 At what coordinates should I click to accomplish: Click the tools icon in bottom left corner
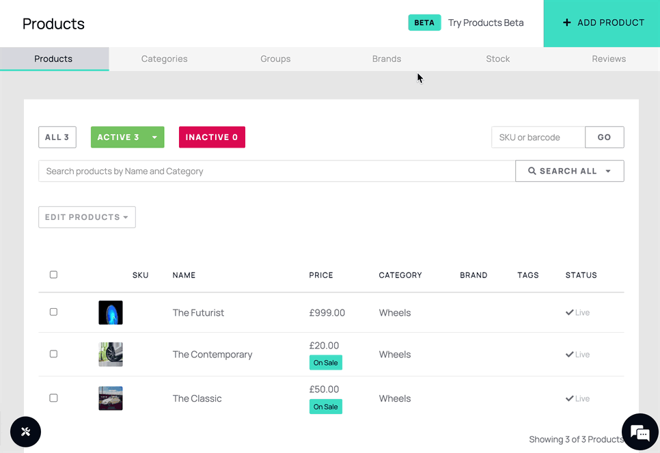(25, 432)
